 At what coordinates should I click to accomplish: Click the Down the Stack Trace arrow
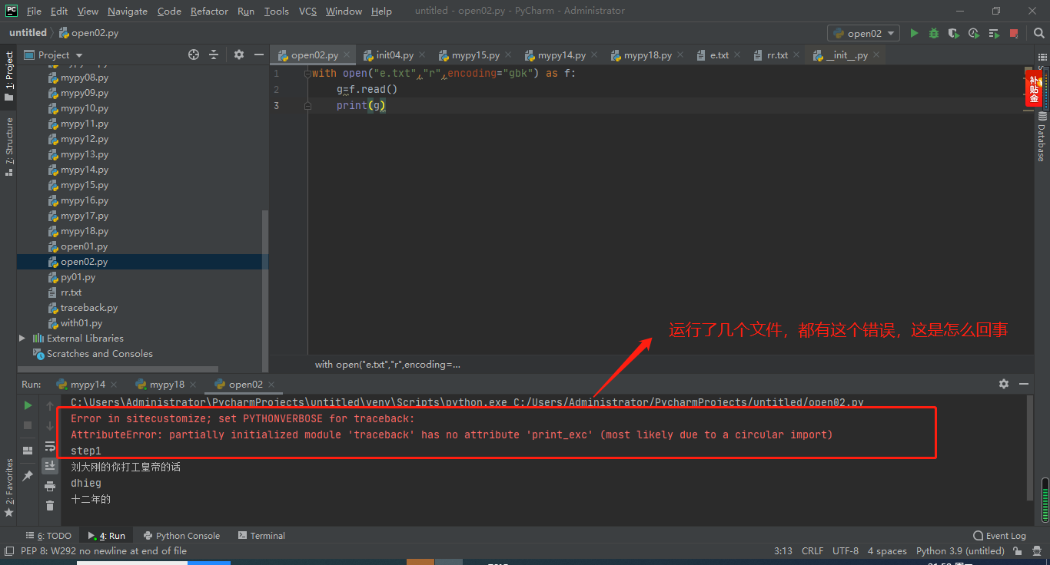click(50, 425)
